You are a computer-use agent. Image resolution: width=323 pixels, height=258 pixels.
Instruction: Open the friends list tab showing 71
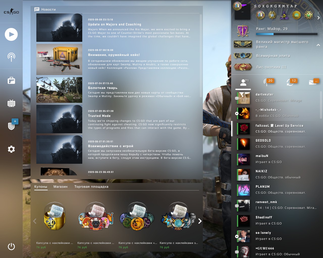(243, 82)
